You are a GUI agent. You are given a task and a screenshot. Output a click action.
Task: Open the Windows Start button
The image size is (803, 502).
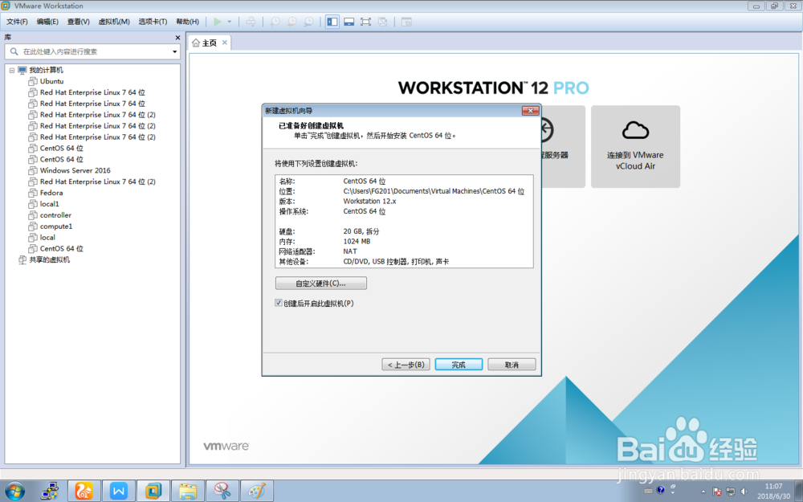pos(14,492)
